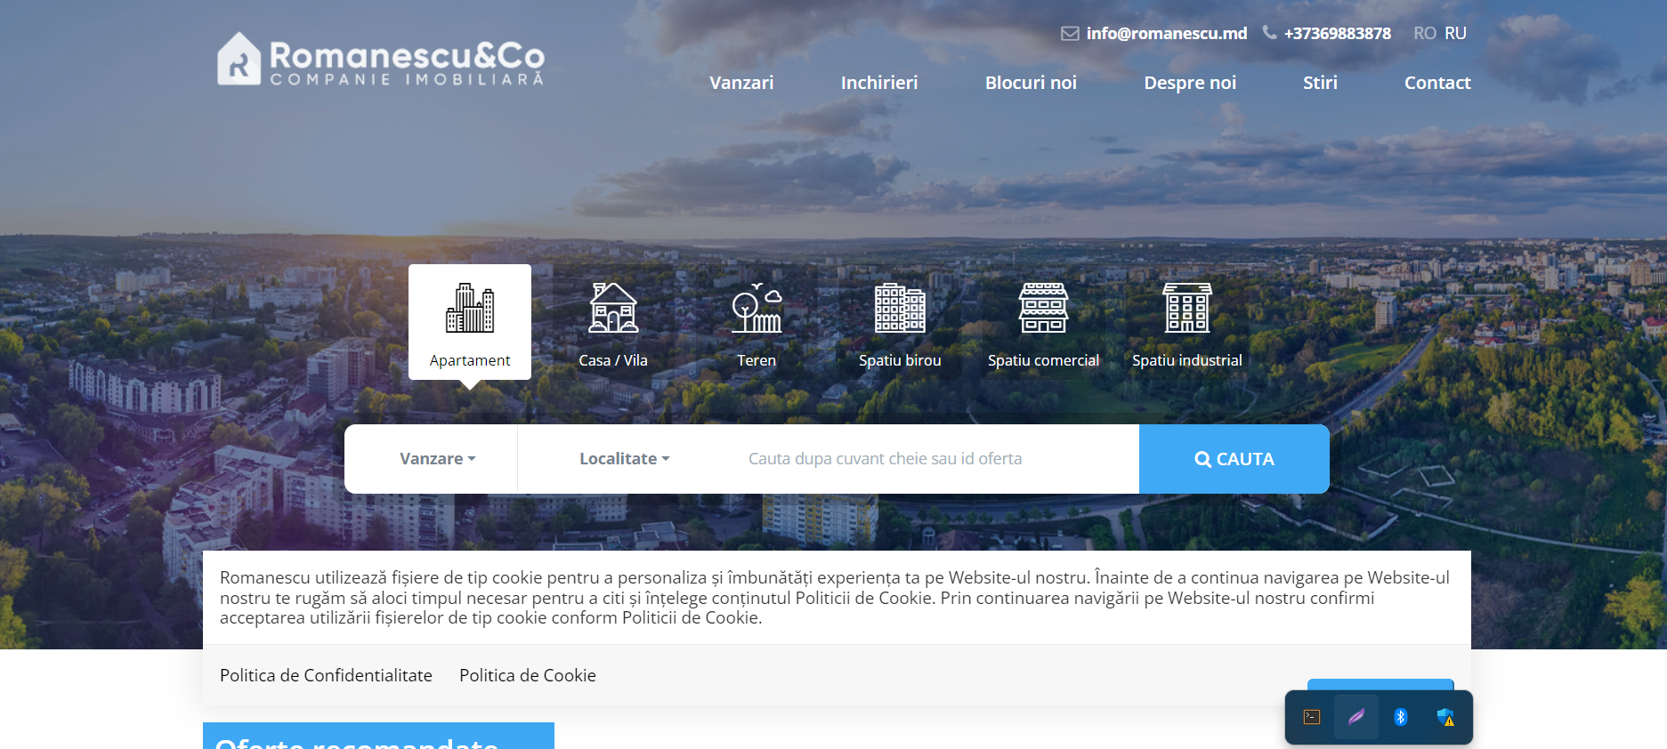1667x749 pixels.
Task: Open the Localitate dropdown
Action: 624,459
